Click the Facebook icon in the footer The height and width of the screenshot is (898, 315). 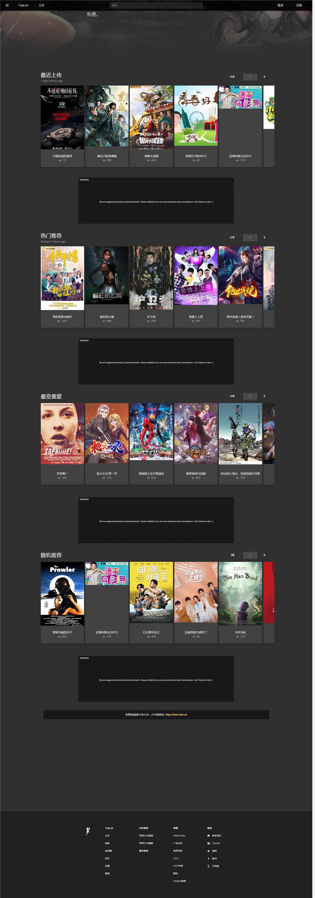tap(209, 859)
